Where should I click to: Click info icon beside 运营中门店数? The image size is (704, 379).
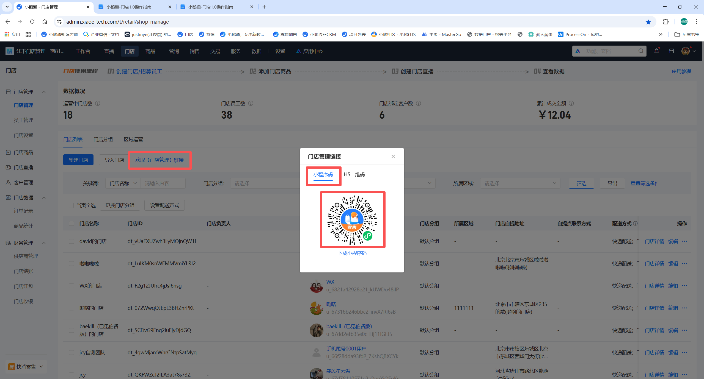[x=98, y=103]
